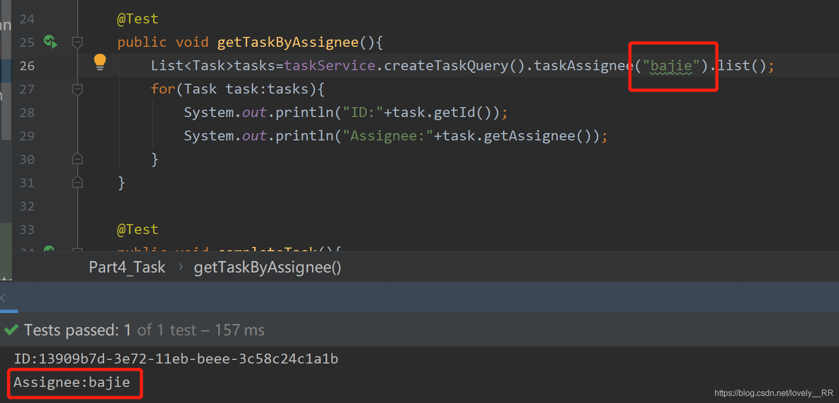Click the @Test annotation on line 33
The image size is (839, 403).
[137, 229]
